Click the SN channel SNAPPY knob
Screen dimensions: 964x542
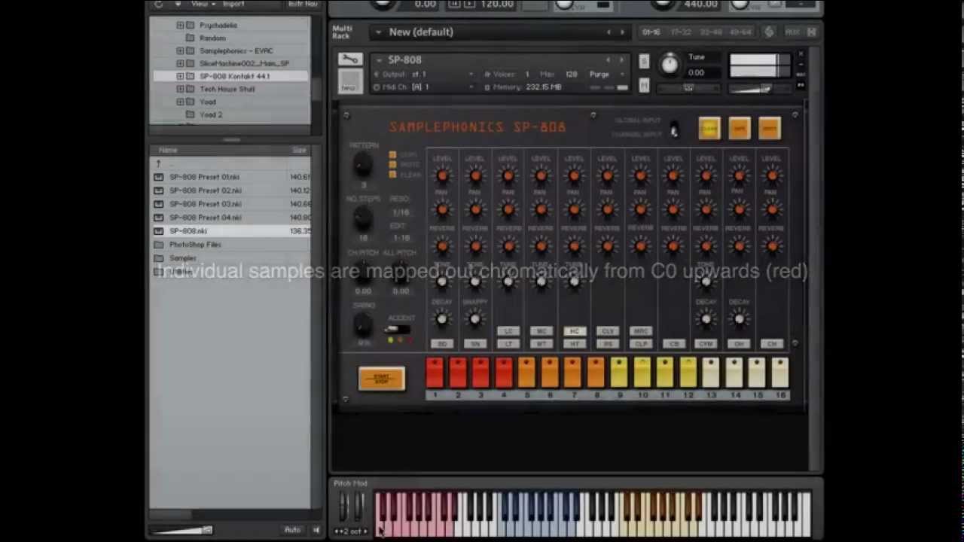point(474,319)
